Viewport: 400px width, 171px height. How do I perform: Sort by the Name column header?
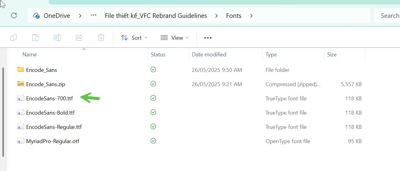[30, 55]
